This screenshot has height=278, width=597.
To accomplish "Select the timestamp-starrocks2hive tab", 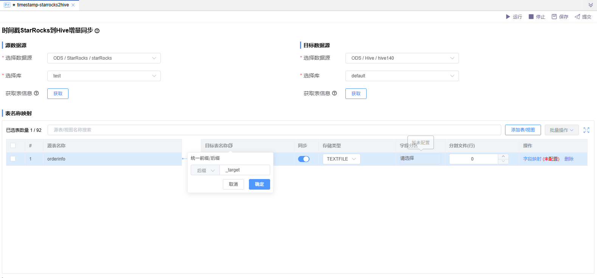I will 43,5.
